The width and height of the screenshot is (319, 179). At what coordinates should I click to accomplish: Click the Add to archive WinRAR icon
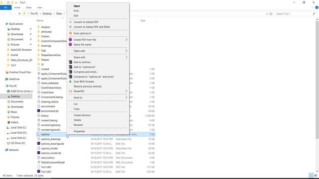pos(70,62)
